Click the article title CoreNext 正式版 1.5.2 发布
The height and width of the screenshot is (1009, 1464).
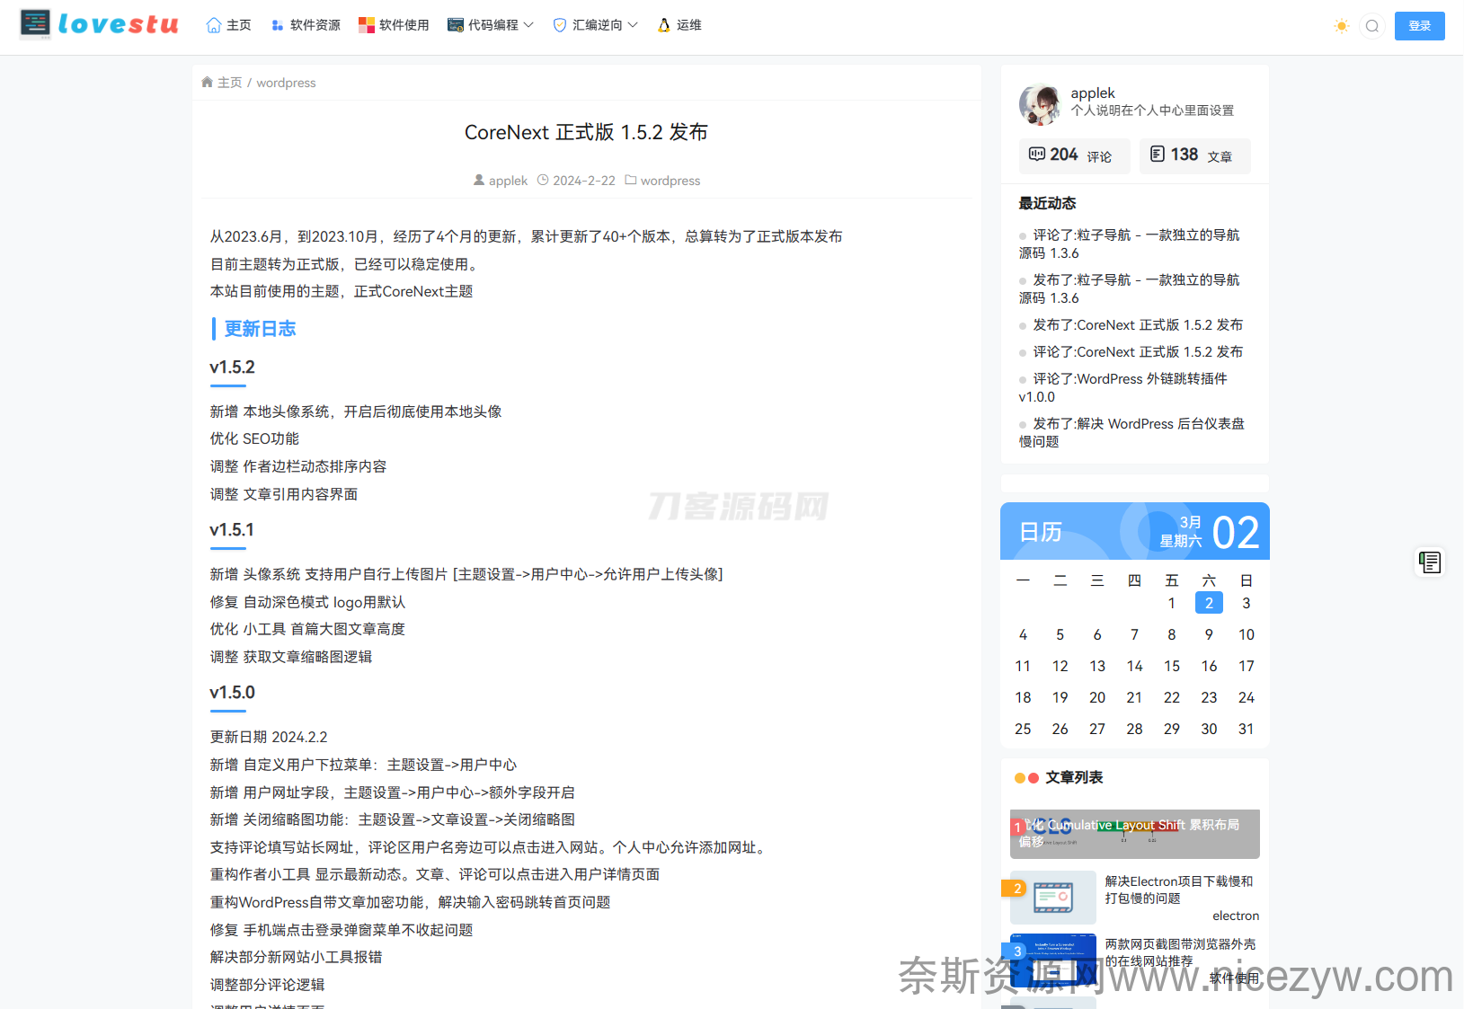point(586,132)
